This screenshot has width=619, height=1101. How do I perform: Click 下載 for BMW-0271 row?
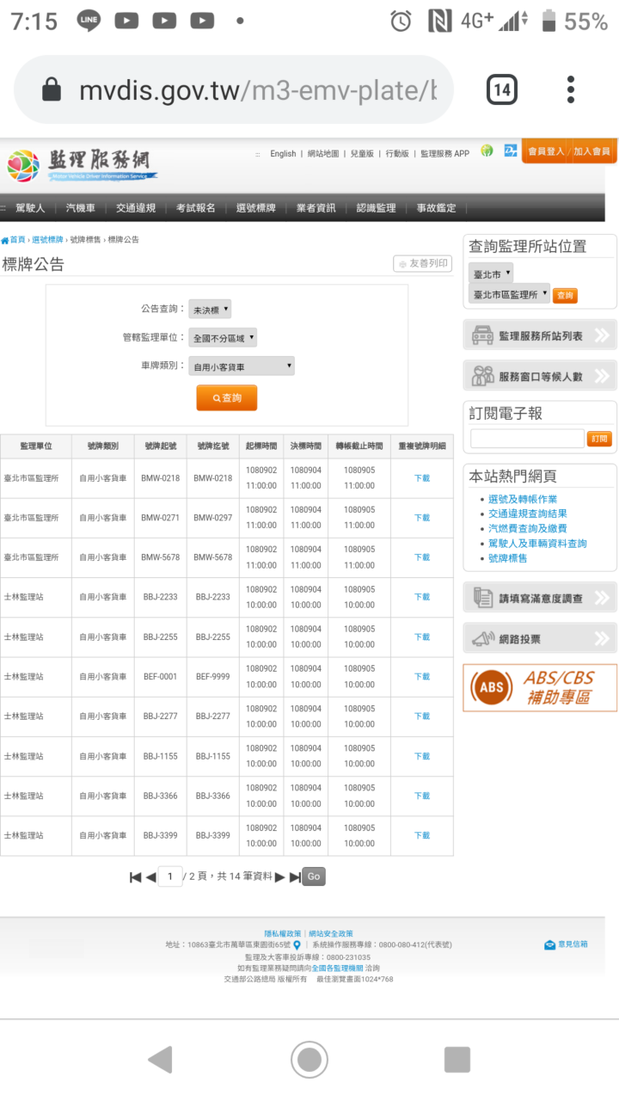point(421,518)
